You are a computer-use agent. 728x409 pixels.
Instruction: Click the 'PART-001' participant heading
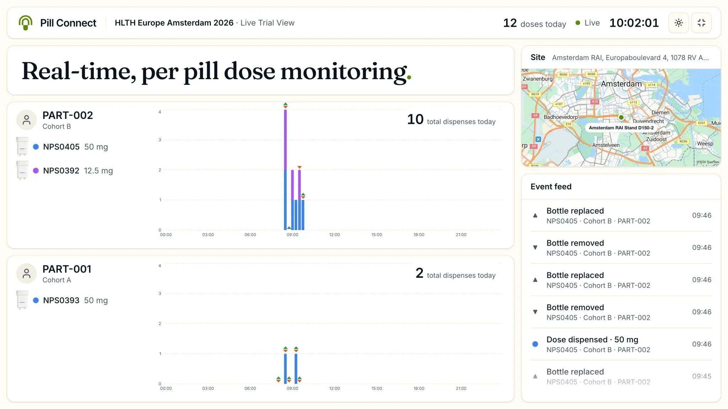tap(67, 269)
